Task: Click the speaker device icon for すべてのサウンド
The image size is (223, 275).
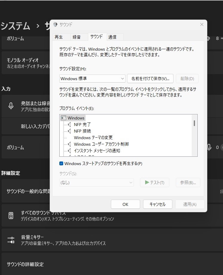Action: pyautogui.click(x=11, y=215)
